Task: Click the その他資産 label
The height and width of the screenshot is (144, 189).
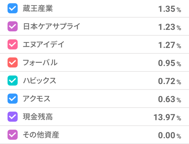Action: [x=41, y=135]
